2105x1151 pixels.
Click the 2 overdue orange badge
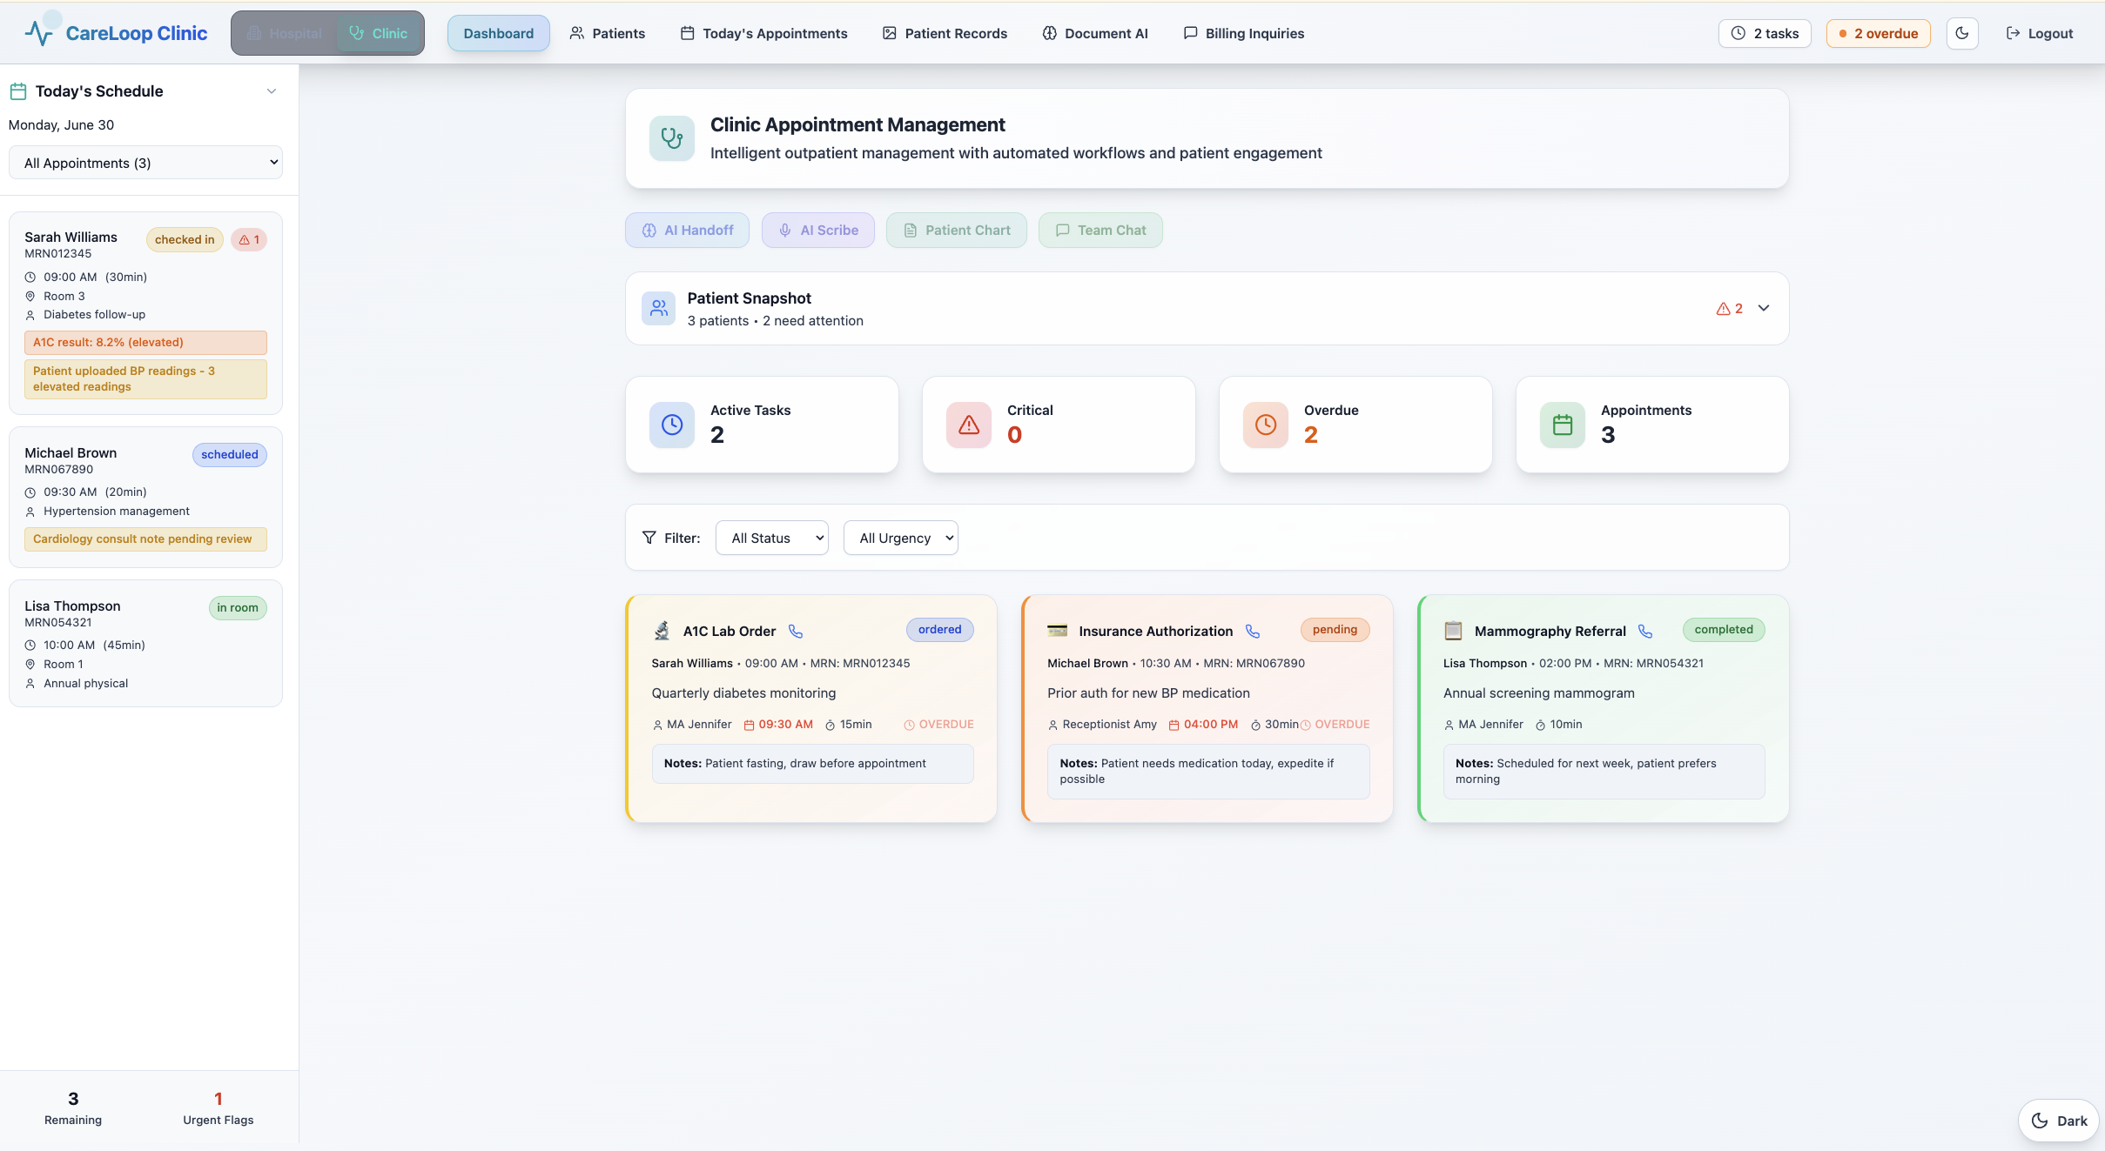coord(1878,33)
